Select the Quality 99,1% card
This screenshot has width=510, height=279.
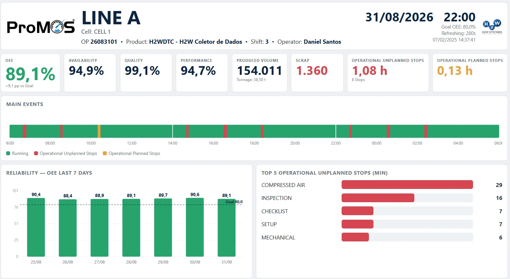(146, 73)
